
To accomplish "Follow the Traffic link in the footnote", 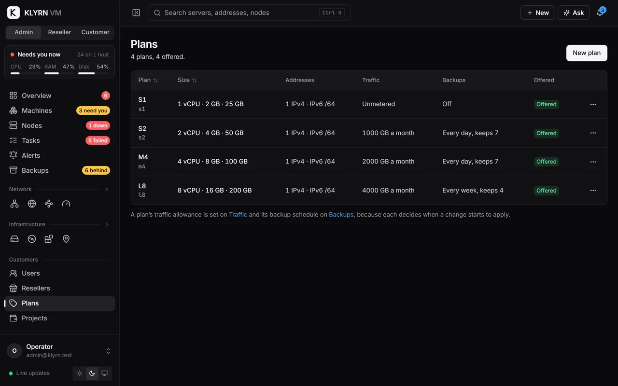I will [x=238, y=215].
